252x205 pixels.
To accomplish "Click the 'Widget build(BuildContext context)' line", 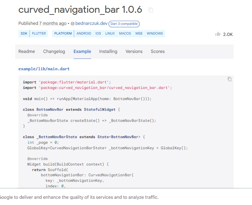I will pos(68,164).
